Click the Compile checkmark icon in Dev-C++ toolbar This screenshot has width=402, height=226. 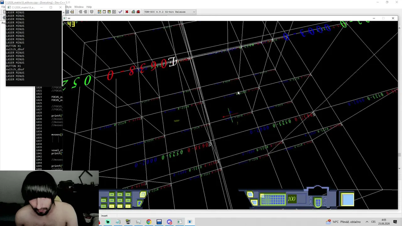click(120, 12)
